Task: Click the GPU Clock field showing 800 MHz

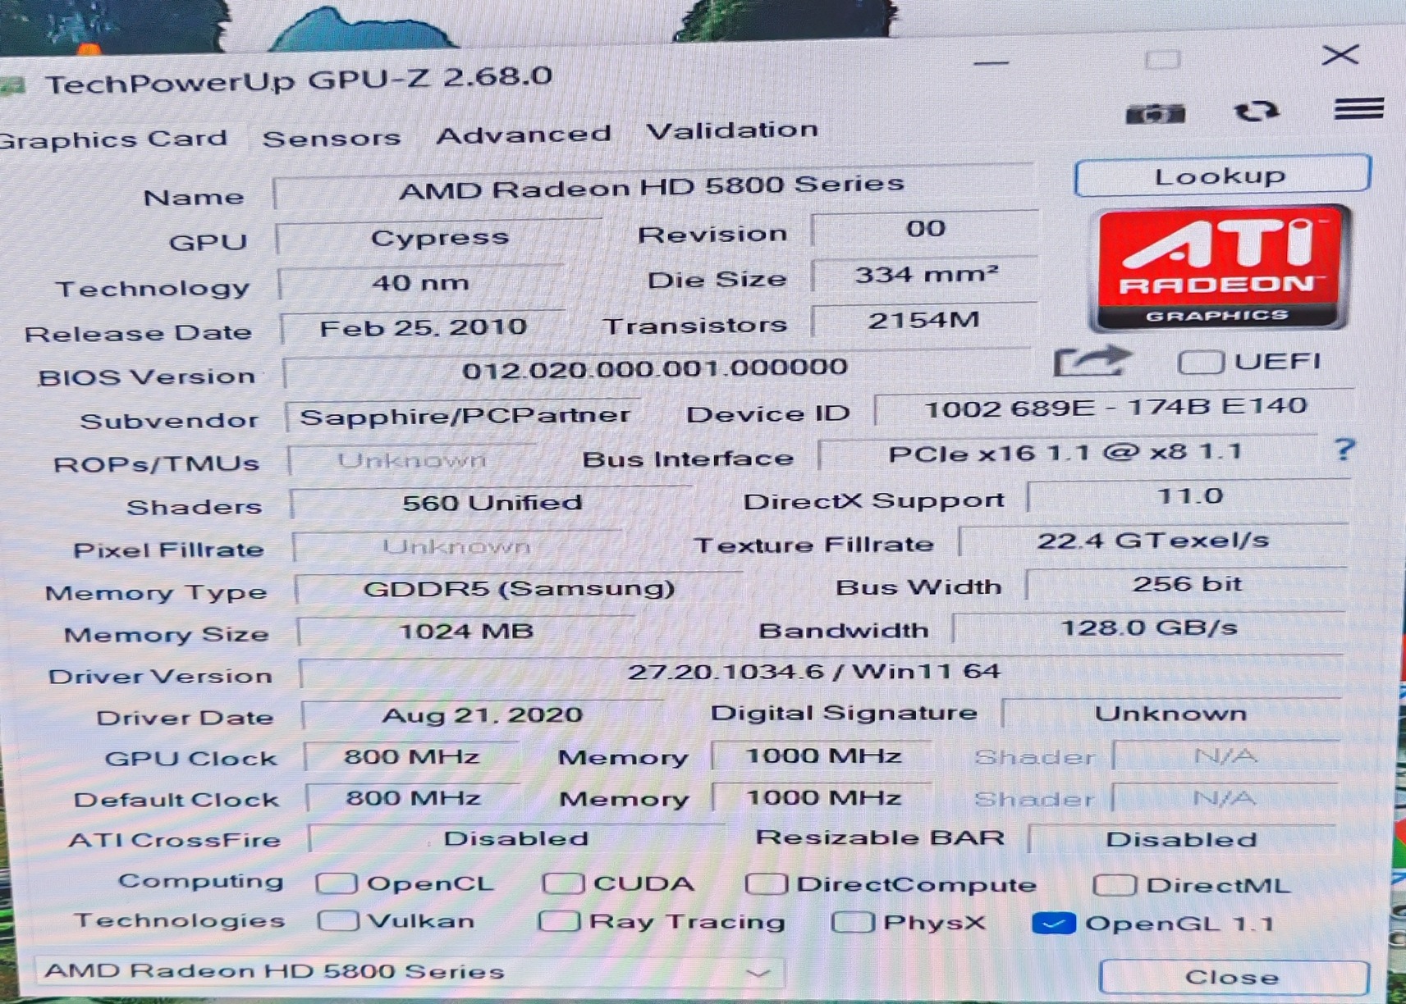Action: tap(411, 756)
